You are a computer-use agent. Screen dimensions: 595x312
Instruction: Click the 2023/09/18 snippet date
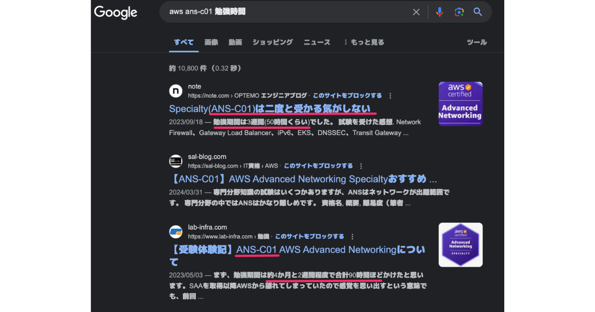186,122
